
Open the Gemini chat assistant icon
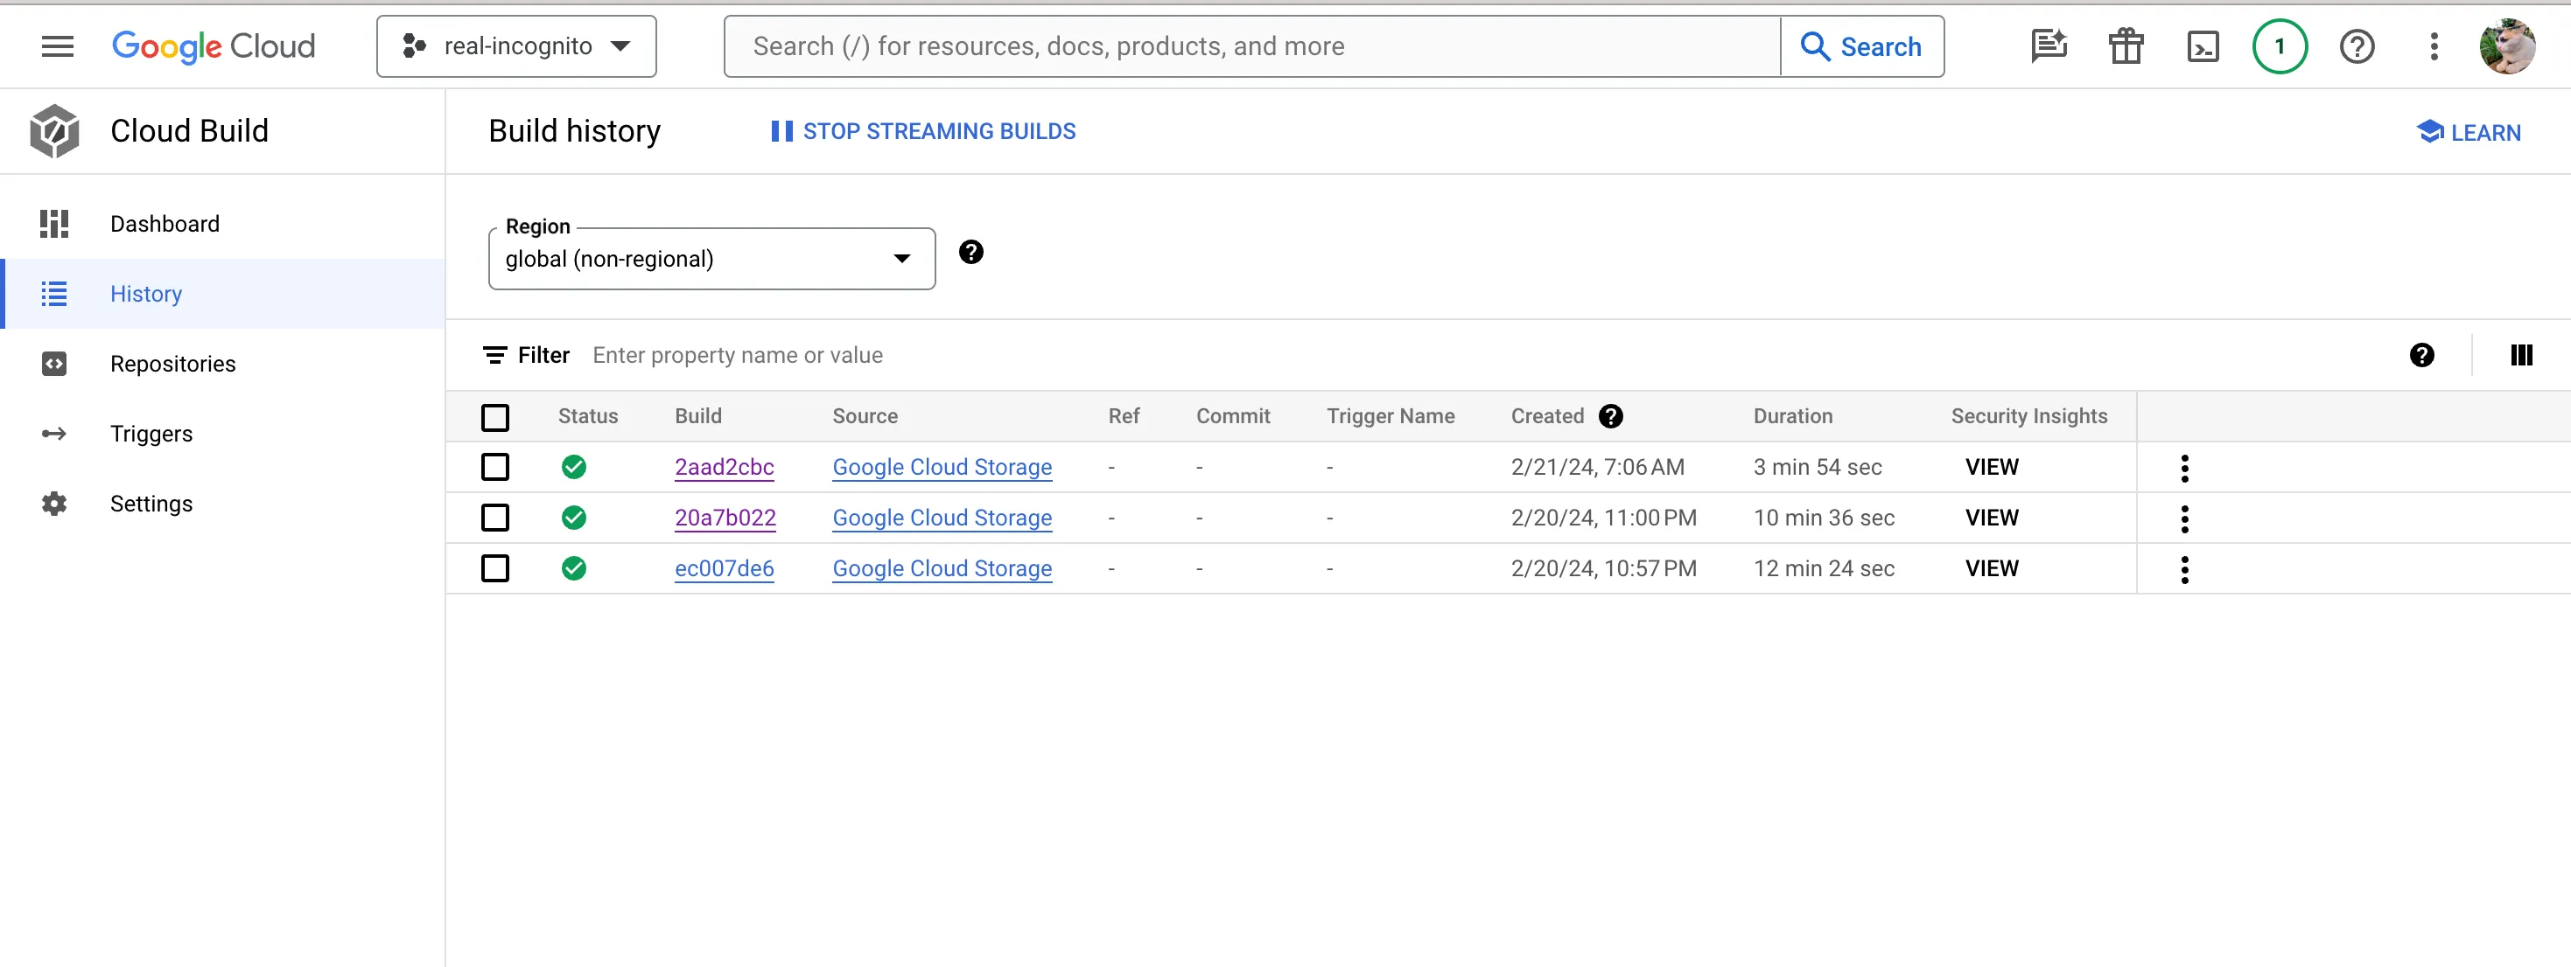coord(2048,45)
